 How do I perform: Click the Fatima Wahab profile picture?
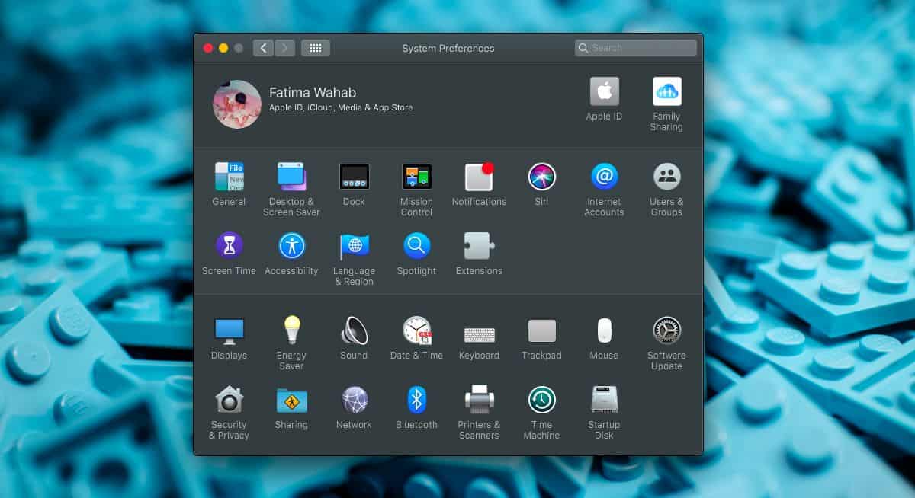(x=237, y=104)
